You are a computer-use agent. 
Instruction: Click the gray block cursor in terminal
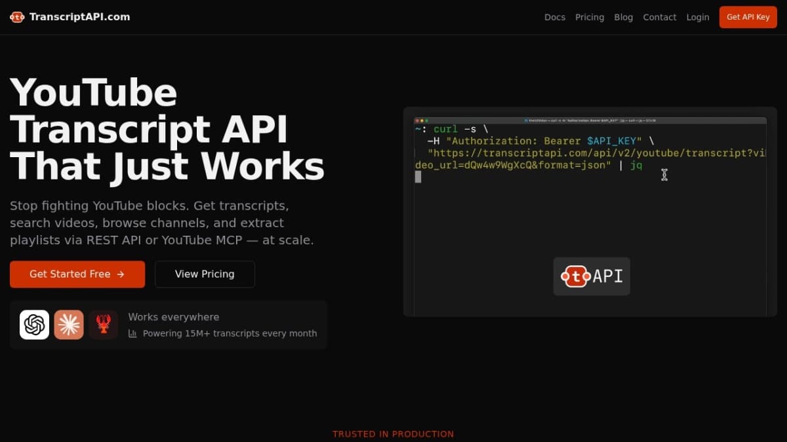pyautogui.click(x=418, y=177)
